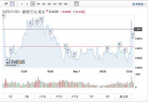Open the N marker below May 7 12:00 spike
This screenshot has height=102, width=148.
tap(132, 35)
